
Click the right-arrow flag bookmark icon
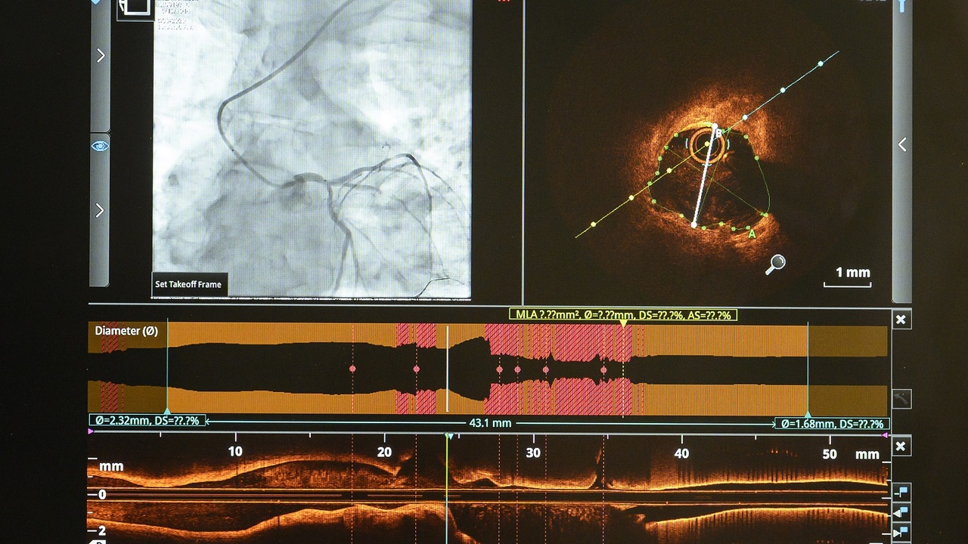[x=901, y=533]
